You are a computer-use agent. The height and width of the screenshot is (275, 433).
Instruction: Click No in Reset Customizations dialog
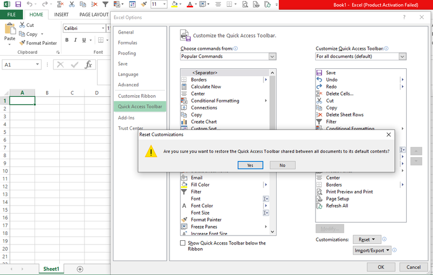pyautogui.click(x=282, y=165)
